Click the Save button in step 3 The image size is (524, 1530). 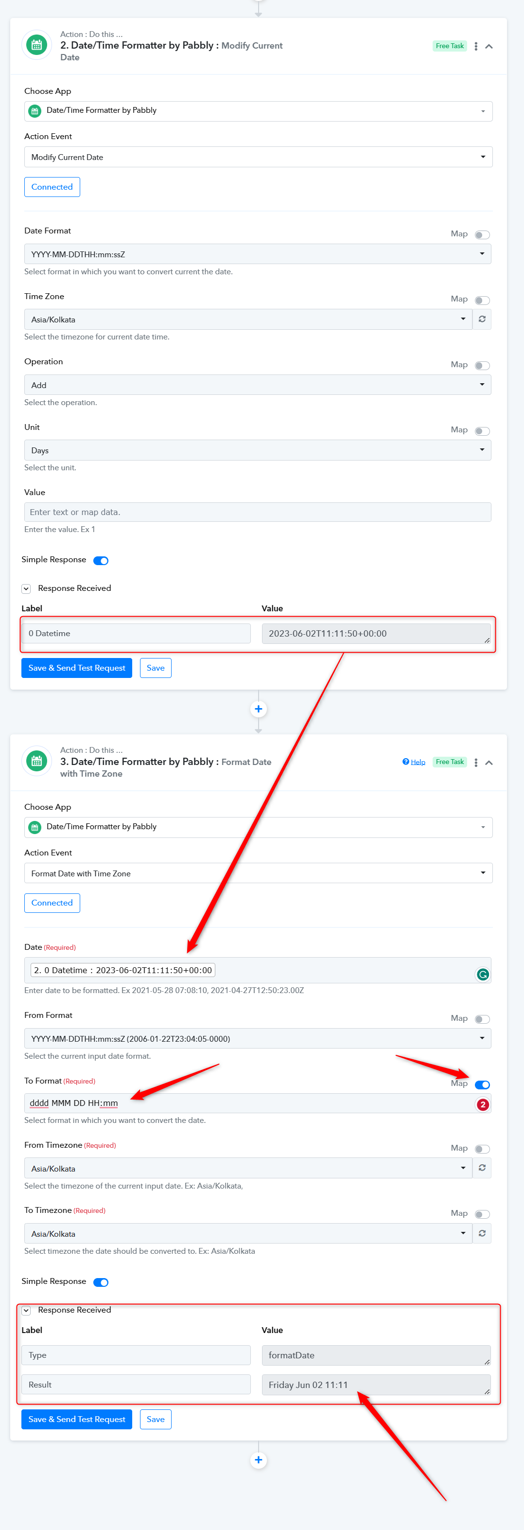point(156,1419)
